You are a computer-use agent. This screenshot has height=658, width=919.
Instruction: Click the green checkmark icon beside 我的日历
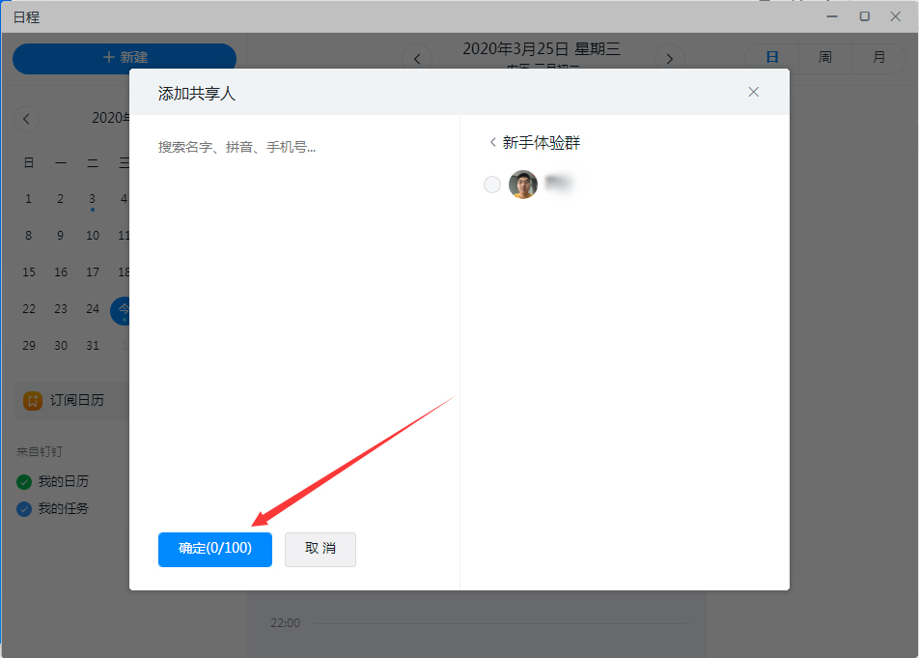(x=23, y=480)
